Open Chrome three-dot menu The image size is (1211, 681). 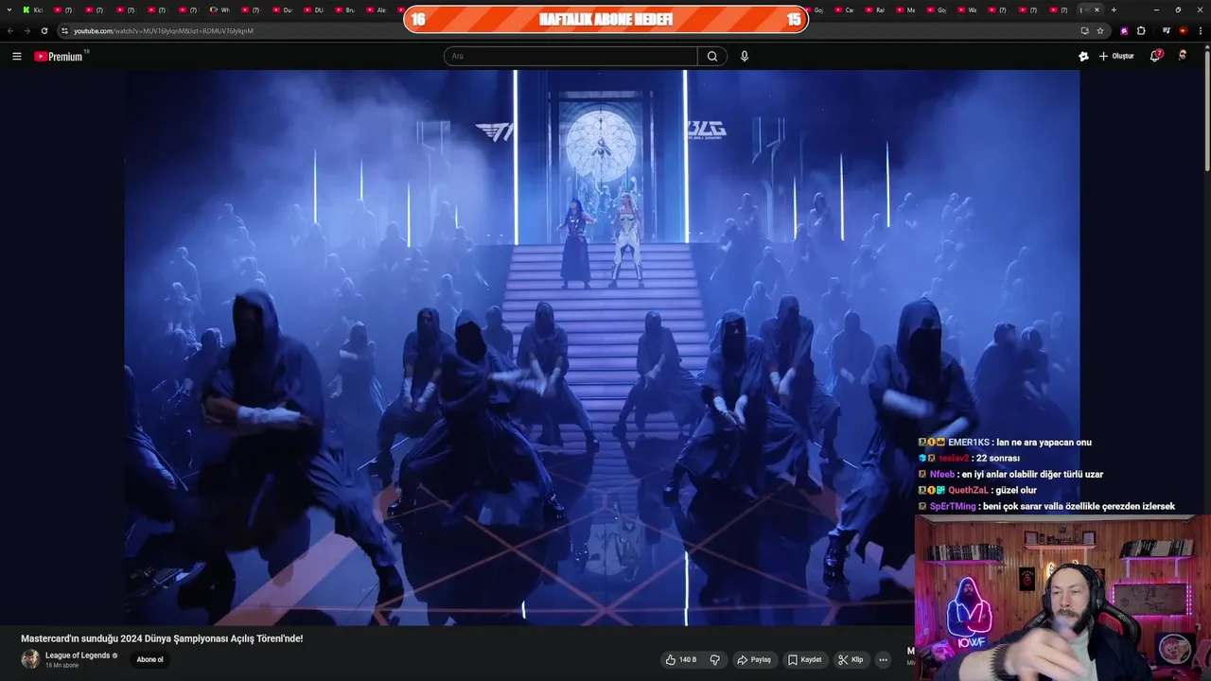click(1199, 30)
